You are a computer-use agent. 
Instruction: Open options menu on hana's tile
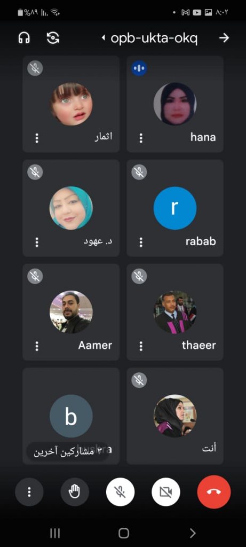click(141, 138)
